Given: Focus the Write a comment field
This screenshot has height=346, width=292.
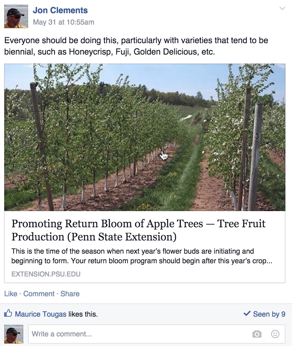Looking at the screenshot, I should [x=138, y=334].
